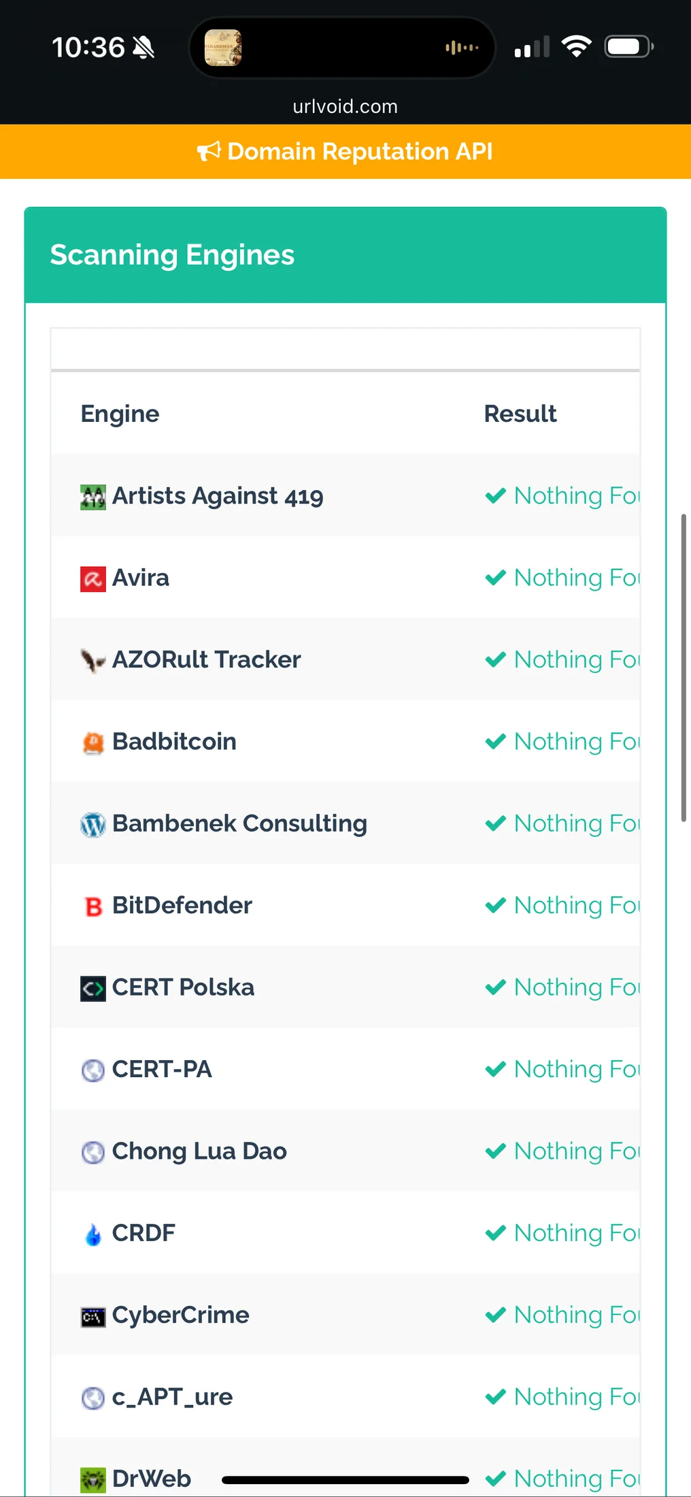Click the c_APT_ure engine name
The height and width of the screenshot is (1497, 691).
[x=172, y=1397]
